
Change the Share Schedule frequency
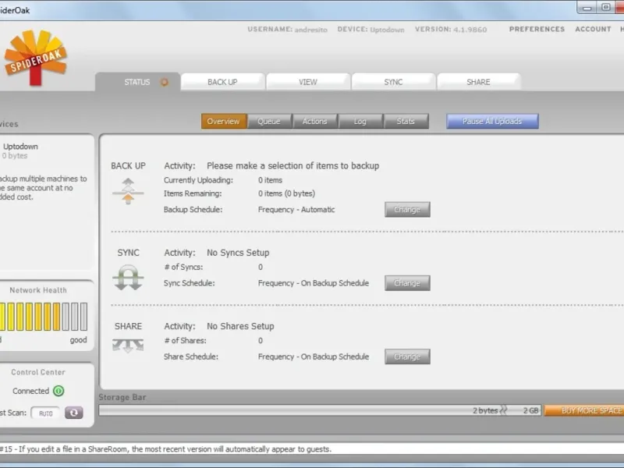coord(407,356)
